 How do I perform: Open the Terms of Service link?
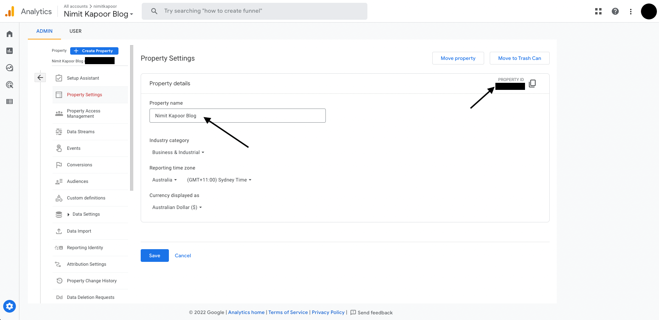coord(288,312)
